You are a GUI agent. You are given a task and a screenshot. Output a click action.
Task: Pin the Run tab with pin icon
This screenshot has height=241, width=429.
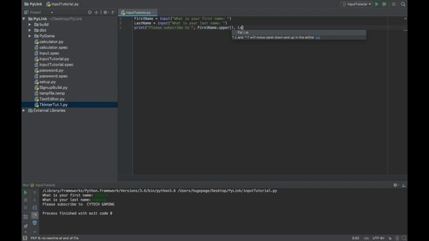click(x=25, y=226)
